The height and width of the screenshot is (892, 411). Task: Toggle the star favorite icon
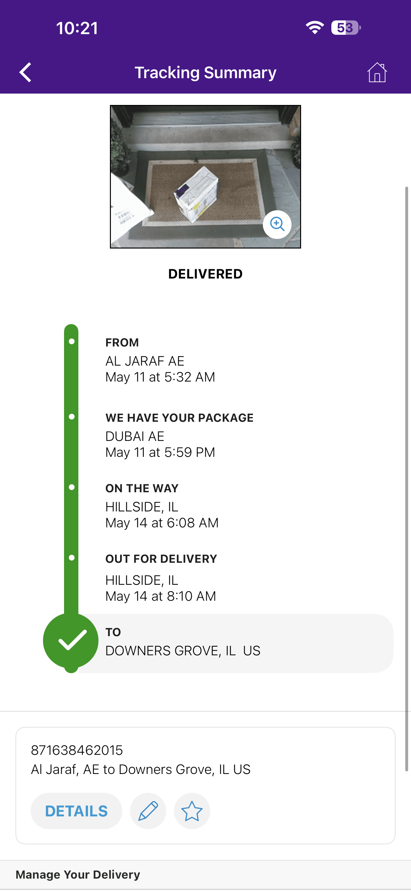192,811
